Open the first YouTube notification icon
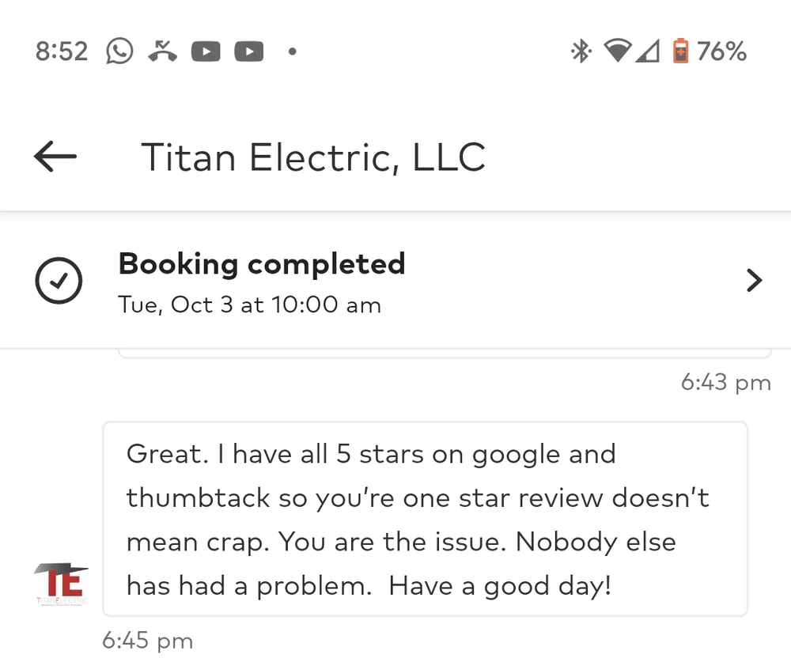791x658 pixels. pos(206,51)
